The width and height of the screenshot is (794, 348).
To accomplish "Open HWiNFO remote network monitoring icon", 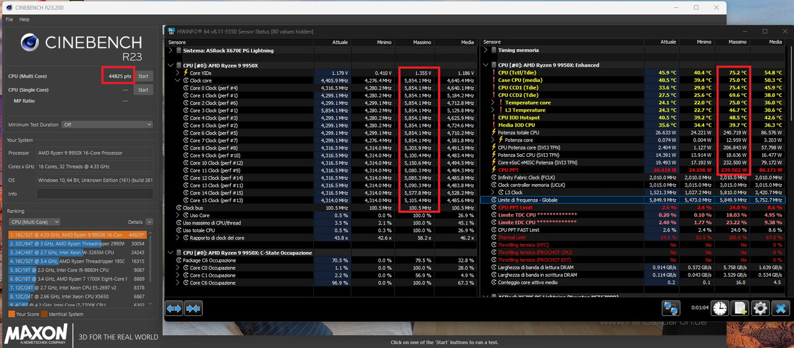I will pos(671,308).
